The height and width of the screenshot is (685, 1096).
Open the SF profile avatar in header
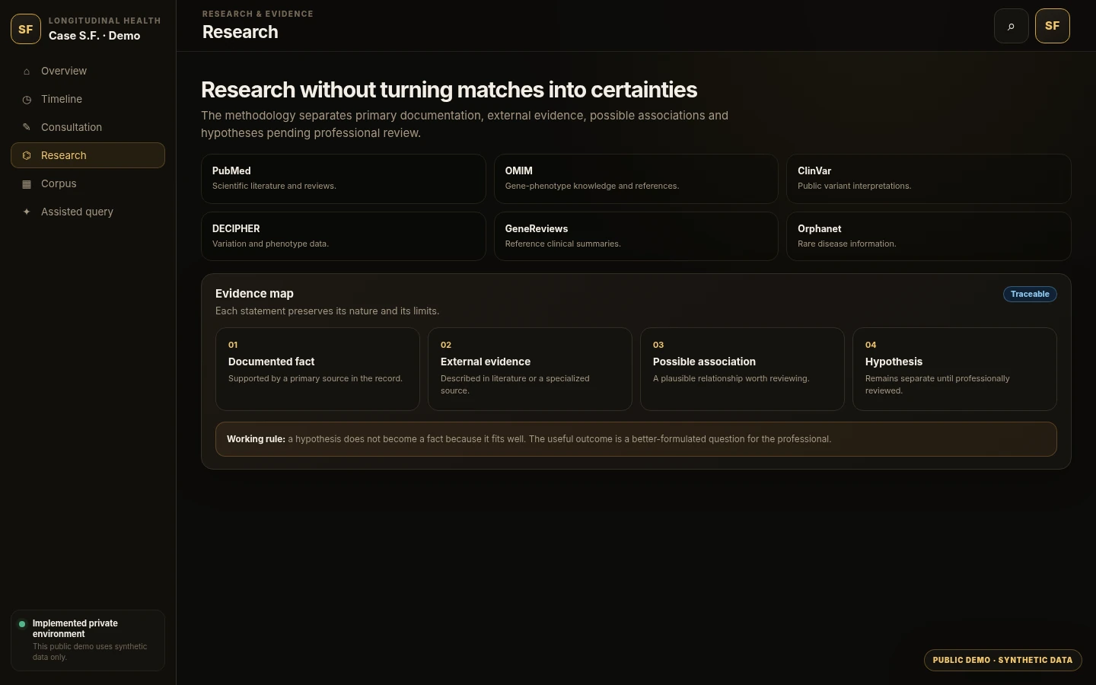(x=1053, y=26)
